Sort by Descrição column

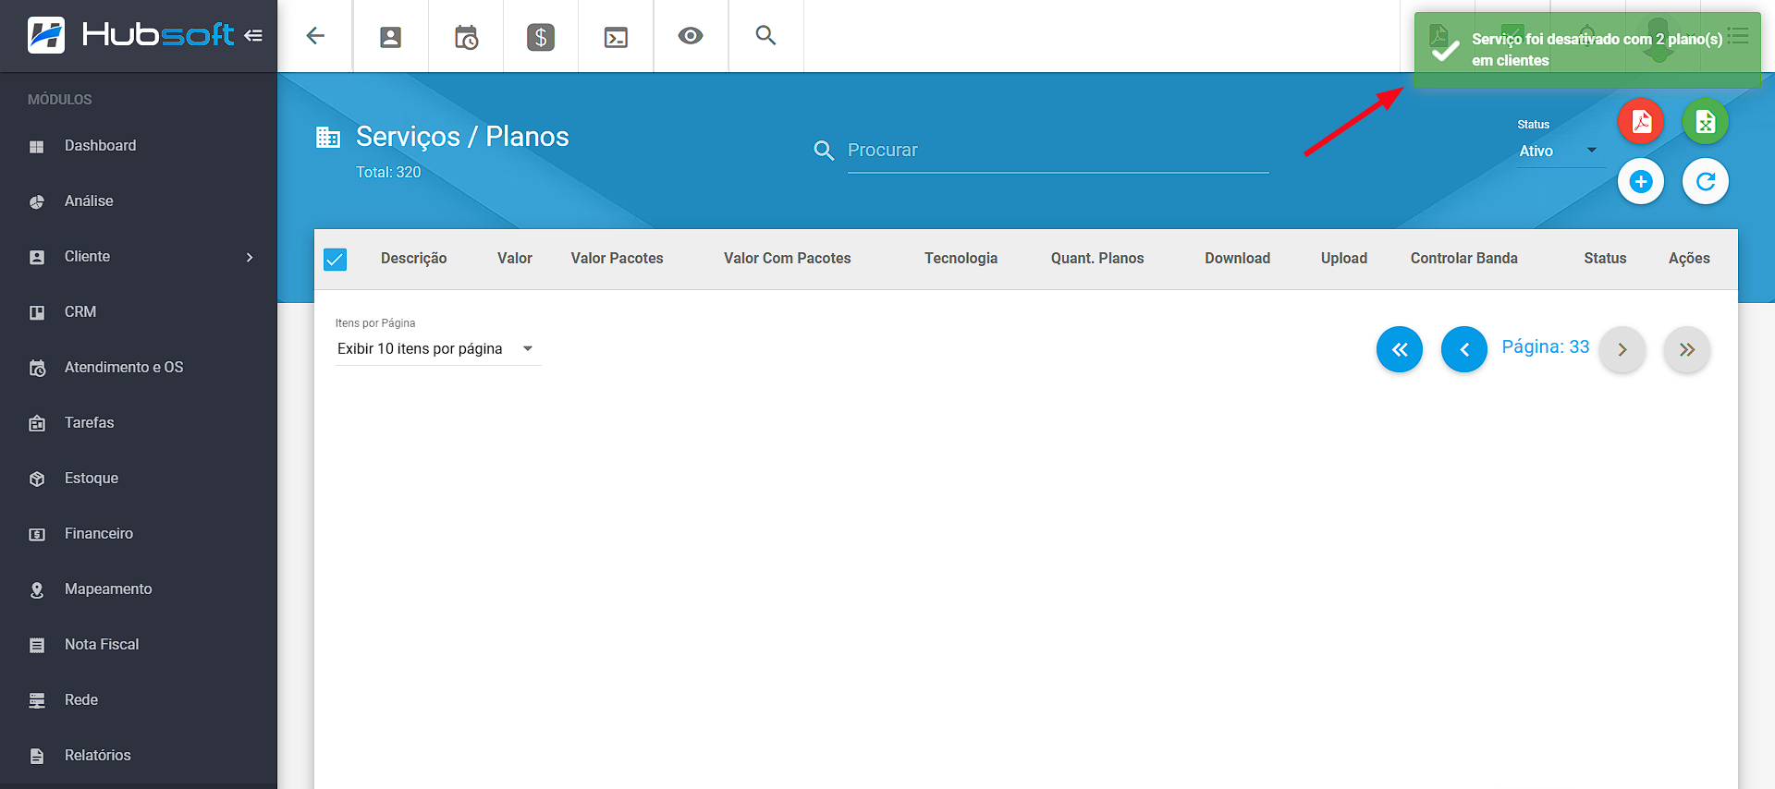pyautogui.click(x=413, y=259)
